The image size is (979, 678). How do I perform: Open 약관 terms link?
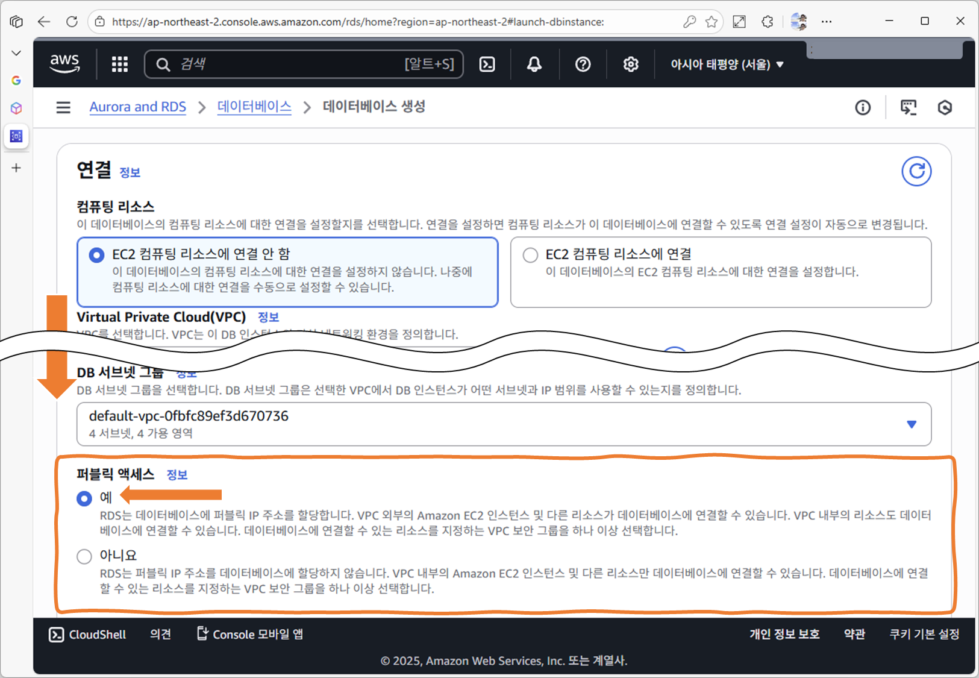854,634
